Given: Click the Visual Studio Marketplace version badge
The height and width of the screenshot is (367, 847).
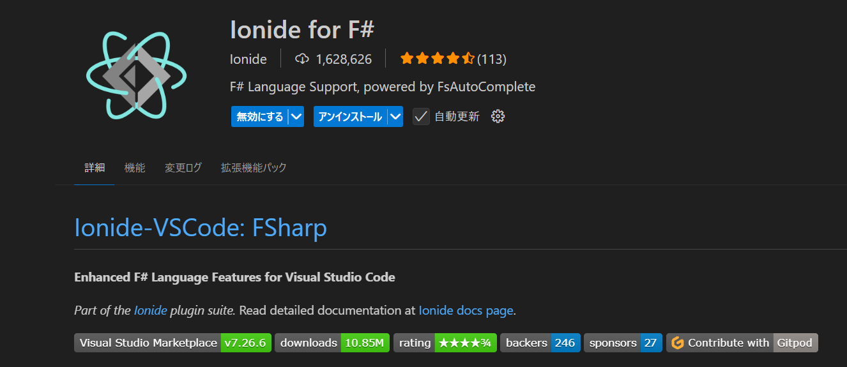Looking at the screenshot, I should point(173,343).
